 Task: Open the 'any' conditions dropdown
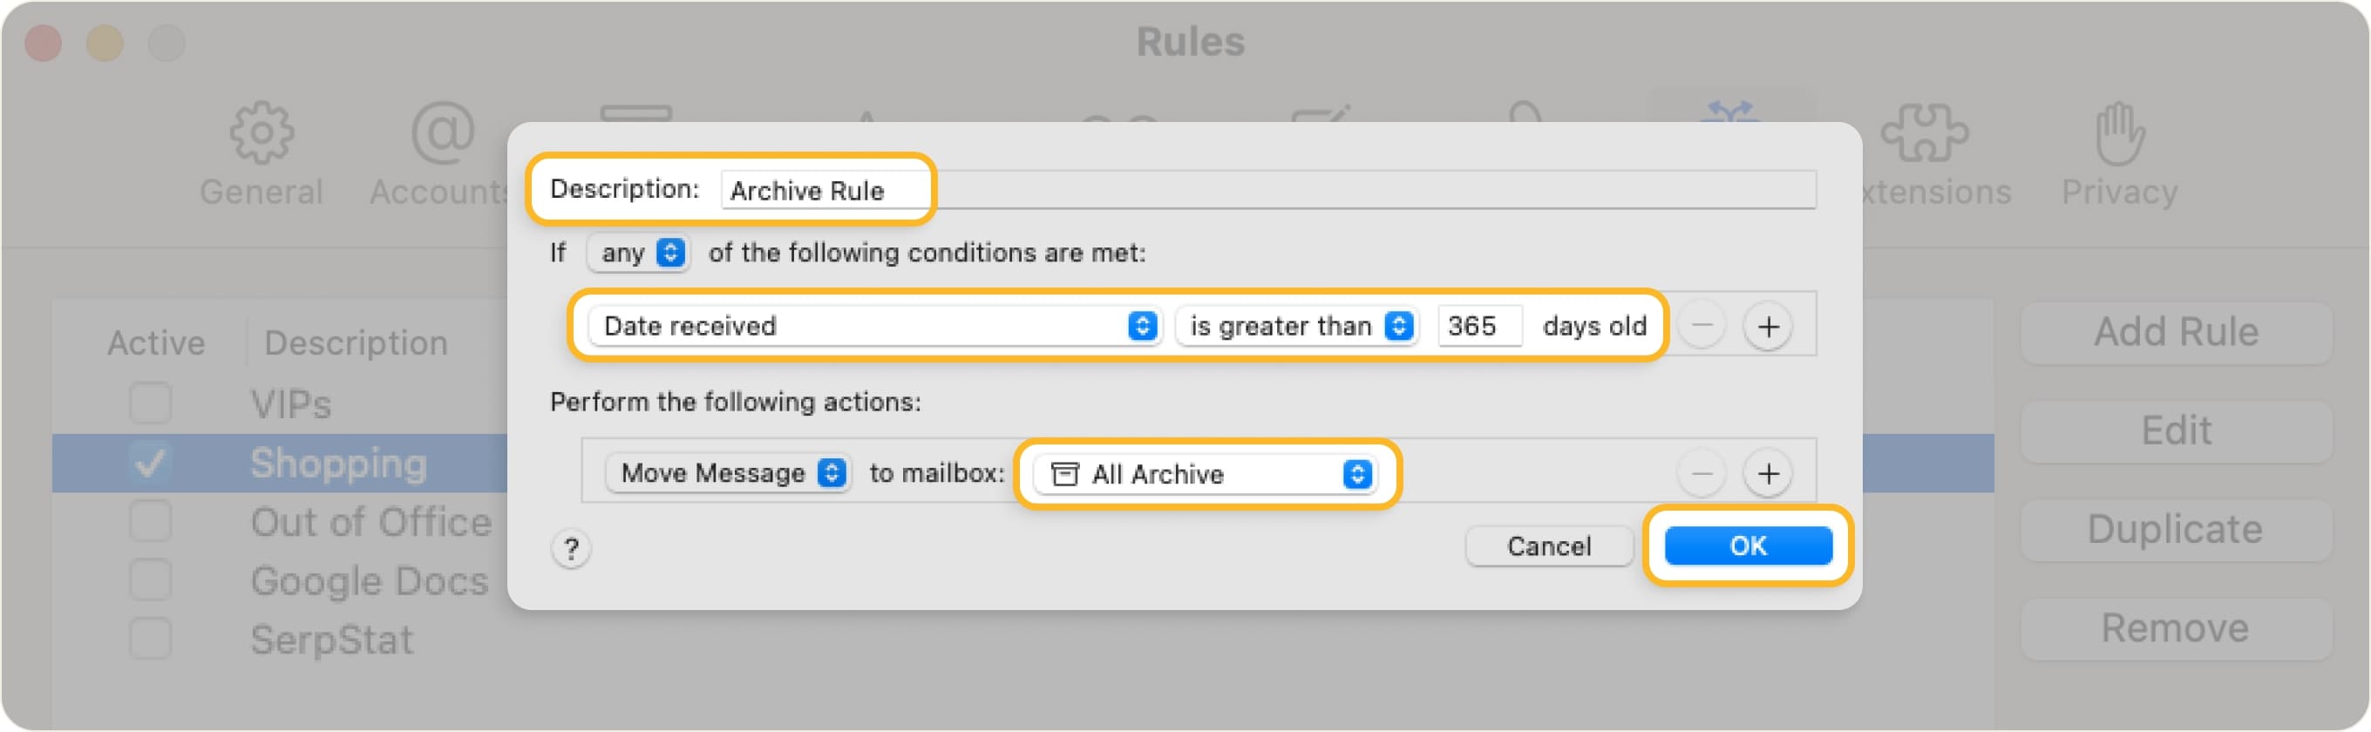[x=637, y=254]
